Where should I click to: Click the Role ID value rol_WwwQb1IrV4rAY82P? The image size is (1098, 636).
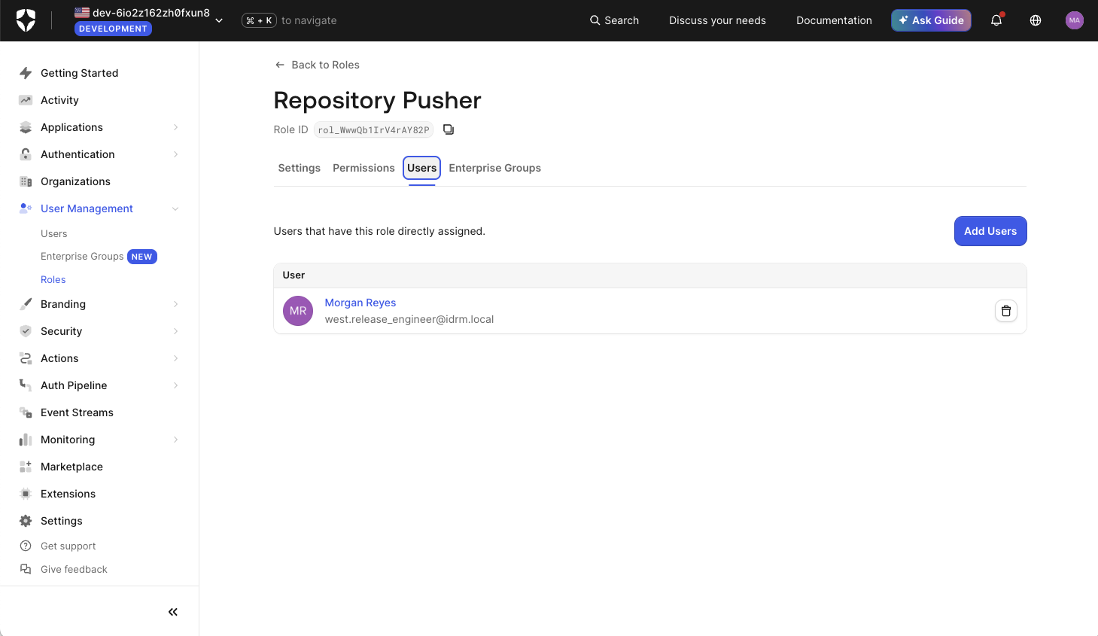coord(373,129)
